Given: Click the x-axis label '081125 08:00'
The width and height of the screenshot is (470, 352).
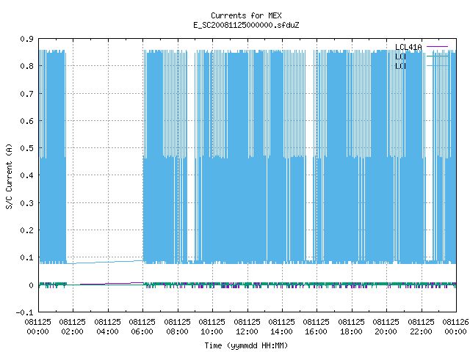Looking at the screenshot, I should [x=178, y=327].
